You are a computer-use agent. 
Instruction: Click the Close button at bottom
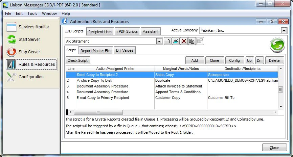click(274, 148)
